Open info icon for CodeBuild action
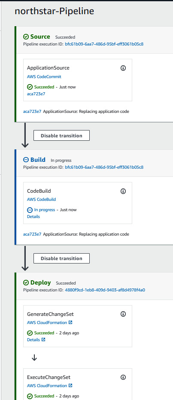Image resolution: width=173 pixels, height=400 pixels. pos(123,191)
